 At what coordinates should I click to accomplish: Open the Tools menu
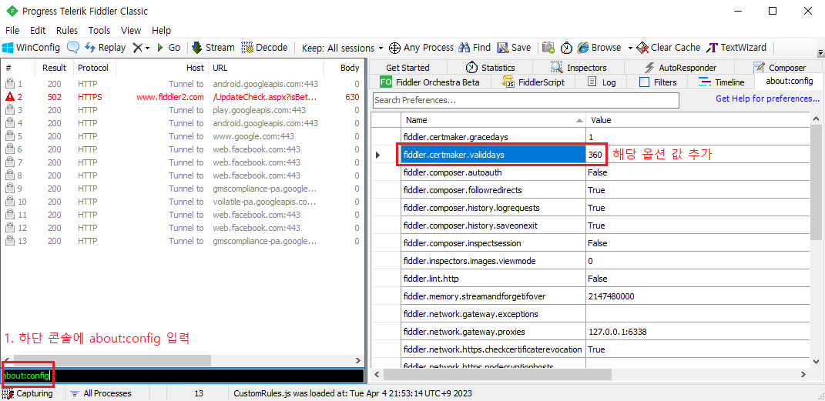pyautogui.click(x=99, y=31)
